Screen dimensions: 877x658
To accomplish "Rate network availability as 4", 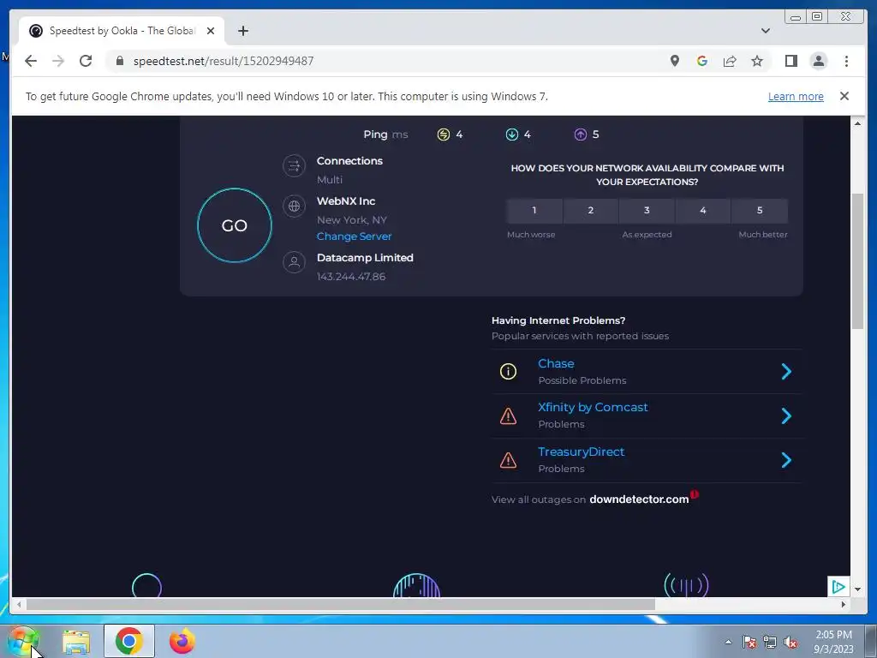I will click(703, 211).
